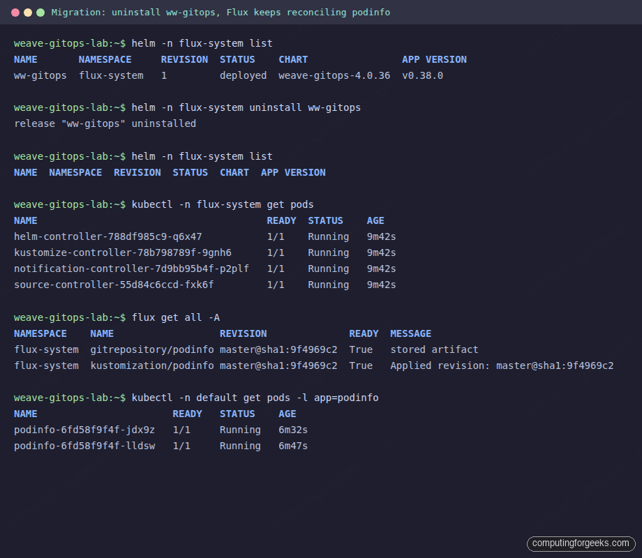Click pod 'kustomize-controller-78b798789f-9gnh6'
This screenshot has width=642, height=558.
click(x=122, y=252)
